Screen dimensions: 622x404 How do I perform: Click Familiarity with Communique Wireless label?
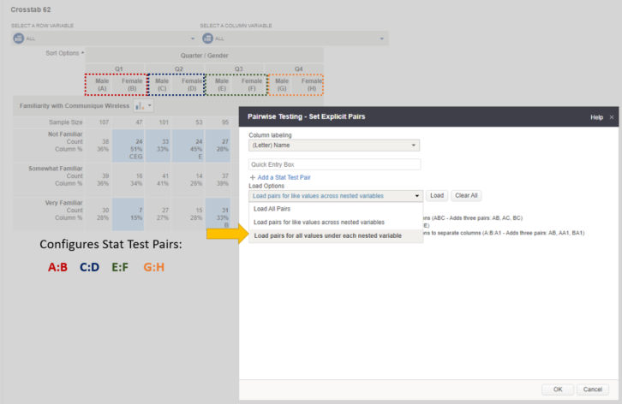tap(75, 106)
